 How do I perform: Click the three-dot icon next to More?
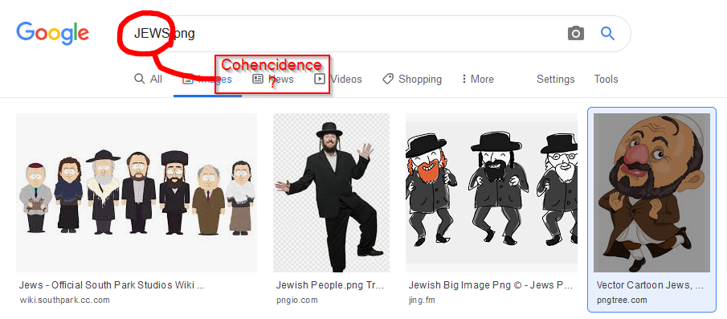pos(464,79)
